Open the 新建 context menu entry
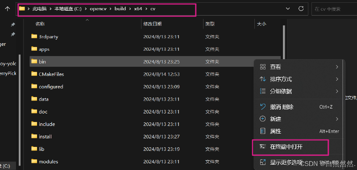 click(299, 119)
